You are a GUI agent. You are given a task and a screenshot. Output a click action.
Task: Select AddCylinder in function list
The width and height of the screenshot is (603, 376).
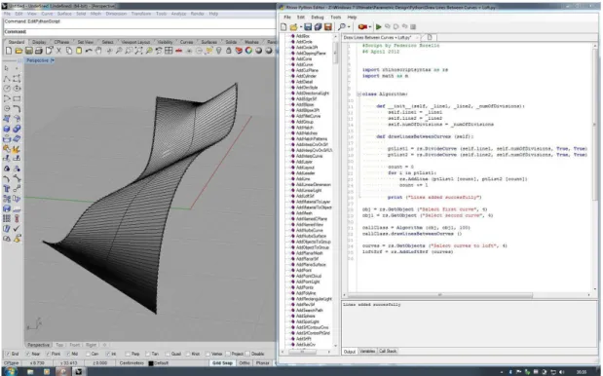(306, 76)
